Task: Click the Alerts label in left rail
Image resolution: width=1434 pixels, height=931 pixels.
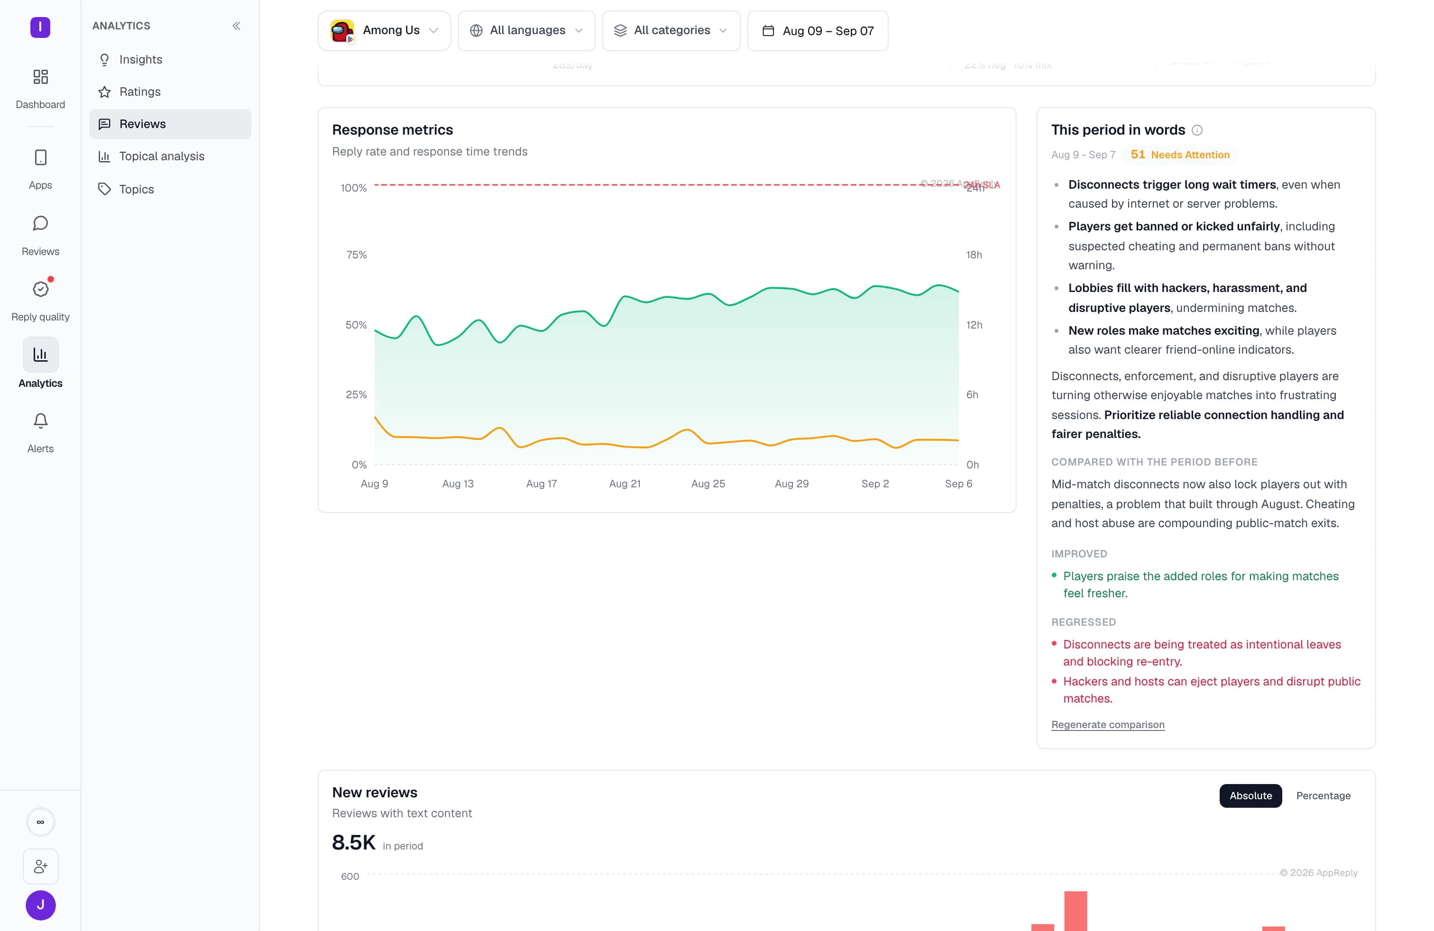Action: [40, 448]
